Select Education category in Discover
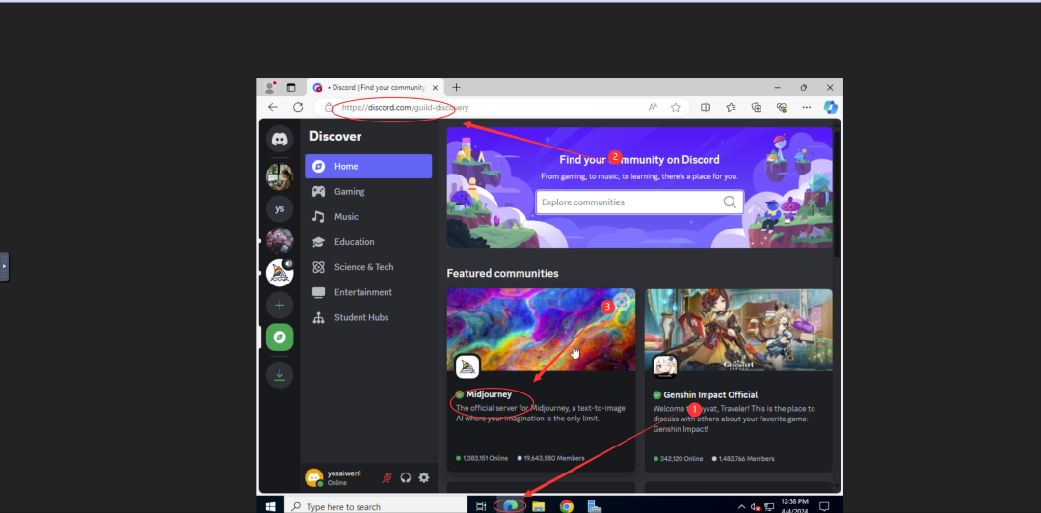The width and height of the screenshot is (1041, 513). click(368, 242)
